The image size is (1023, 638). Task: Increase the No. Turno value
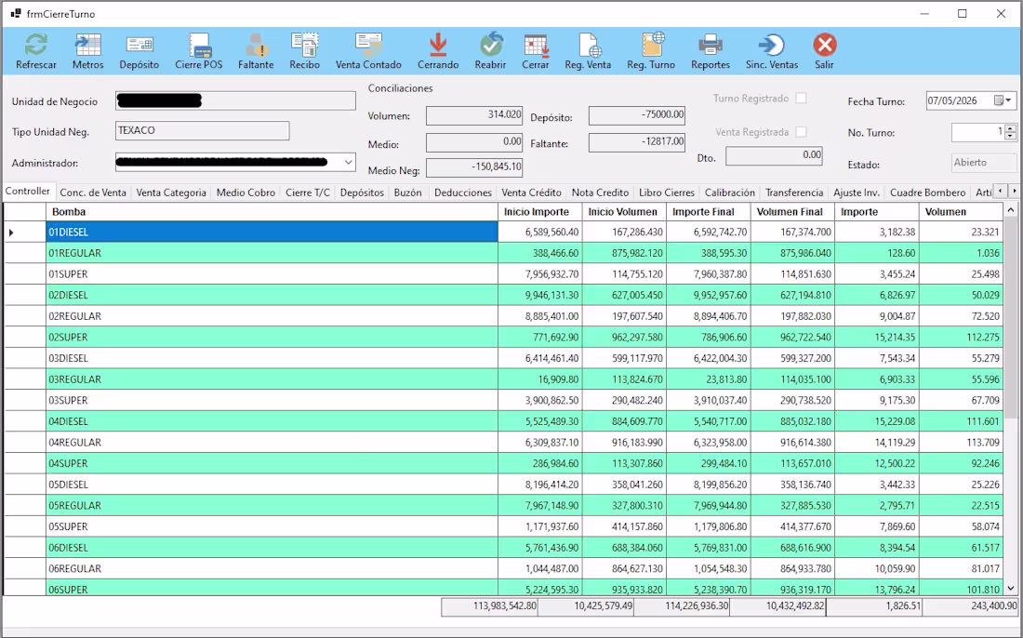1010,128
